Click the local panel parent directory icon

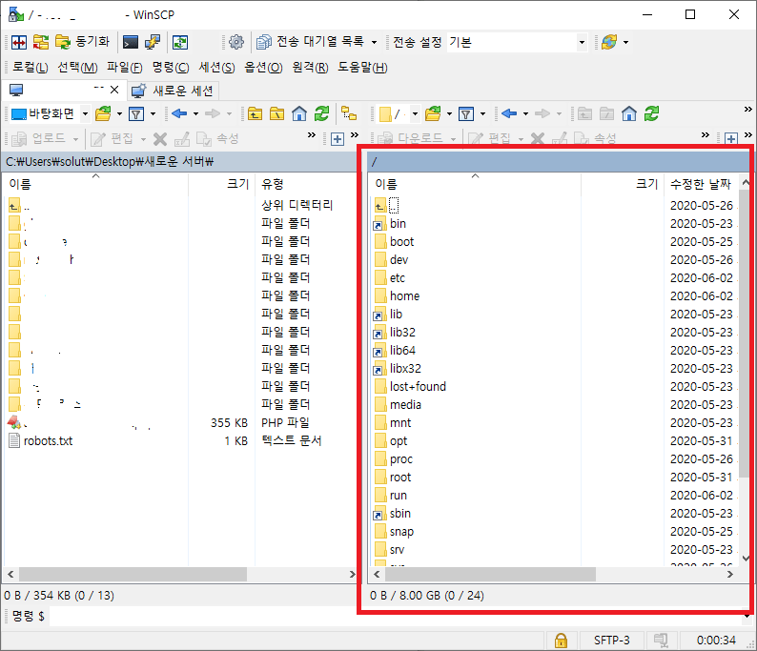(255, 113)
